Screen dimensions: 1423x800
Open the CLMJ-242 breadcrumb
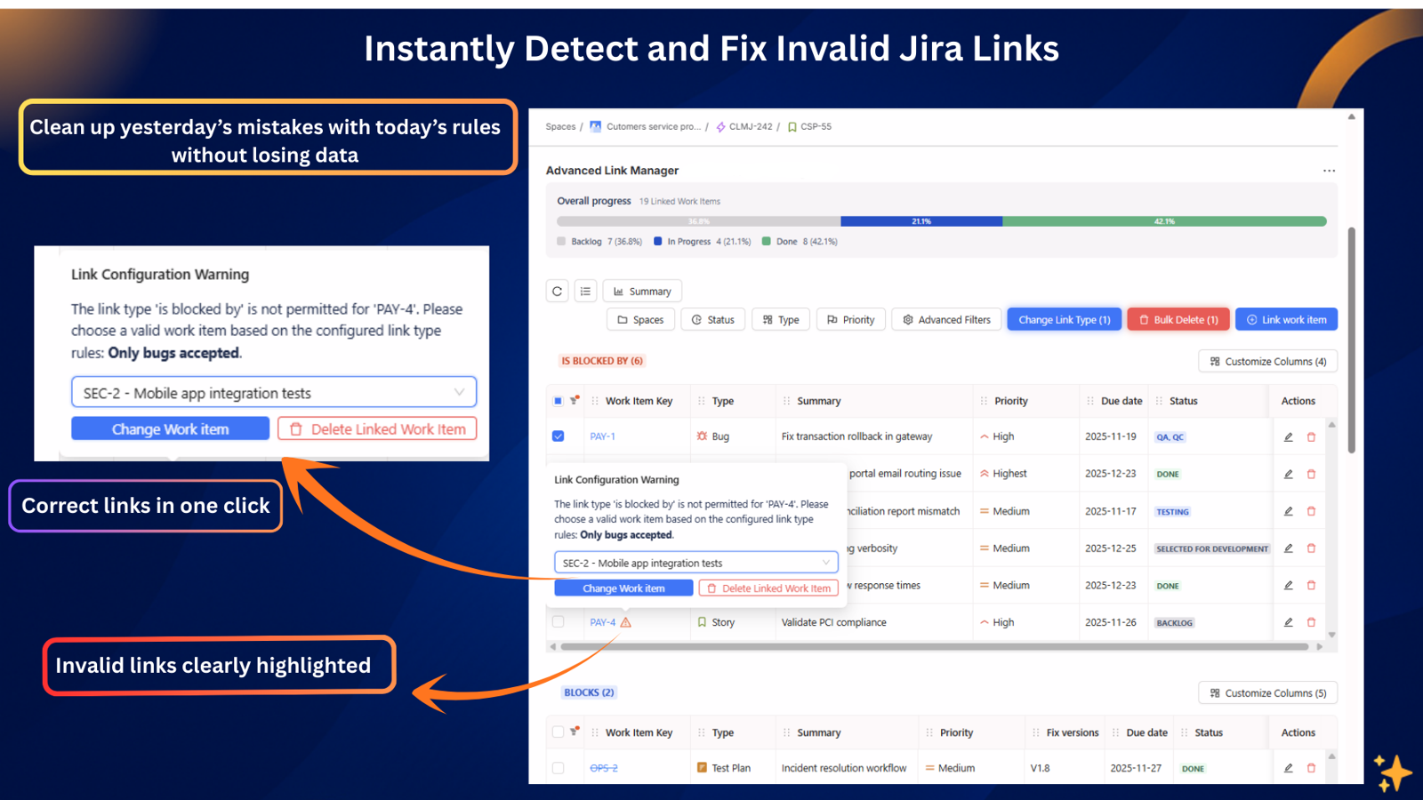(x=751, y=127)
